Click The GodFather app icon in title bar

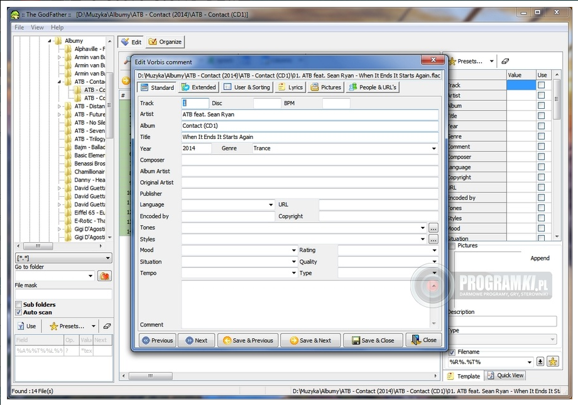[15, 14]
